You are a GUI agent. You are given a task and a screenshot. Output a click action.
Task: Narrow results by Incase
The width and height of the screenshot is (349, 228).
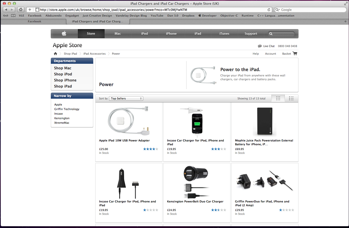click(58, 114)
